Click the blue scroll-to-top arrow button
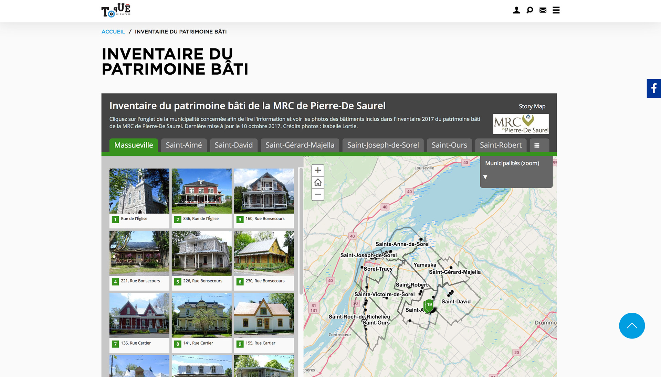The width and height of the screenshot is (661, 377). (x=632, y=325)
